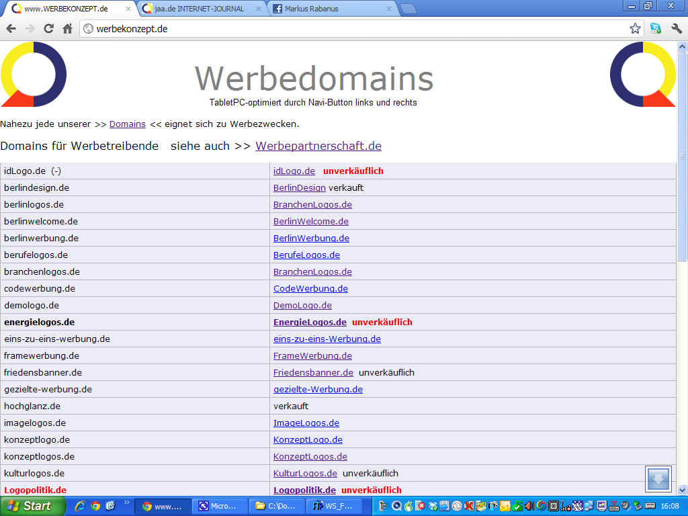Image resolution: width=688 pixels, height=516 pixels.
Task: Go to the browser Home page
Action: pyautogui.click(x=67, y=29)
